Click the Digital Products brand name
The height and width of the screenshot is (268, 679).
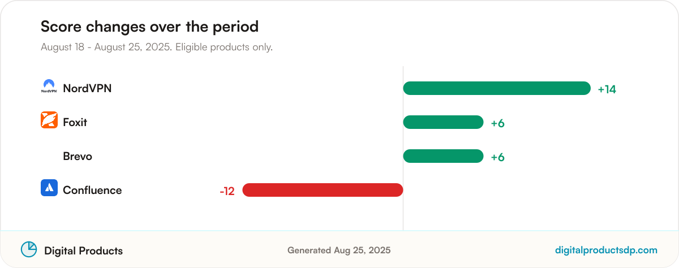pos(83,250)
